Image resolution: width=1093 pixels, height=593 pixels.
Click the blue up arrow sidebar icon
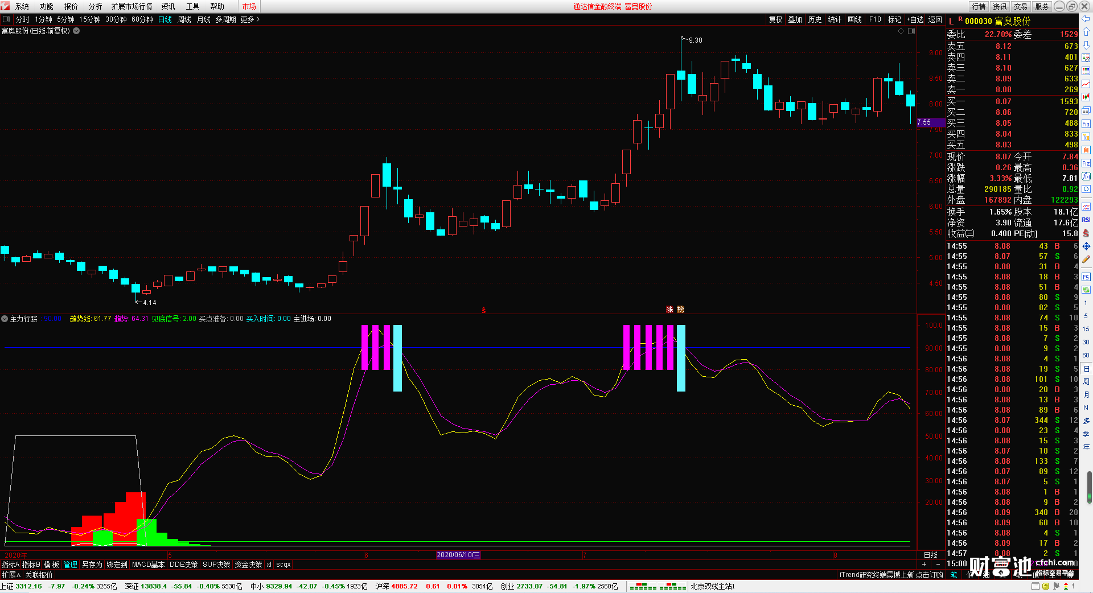1086,32
